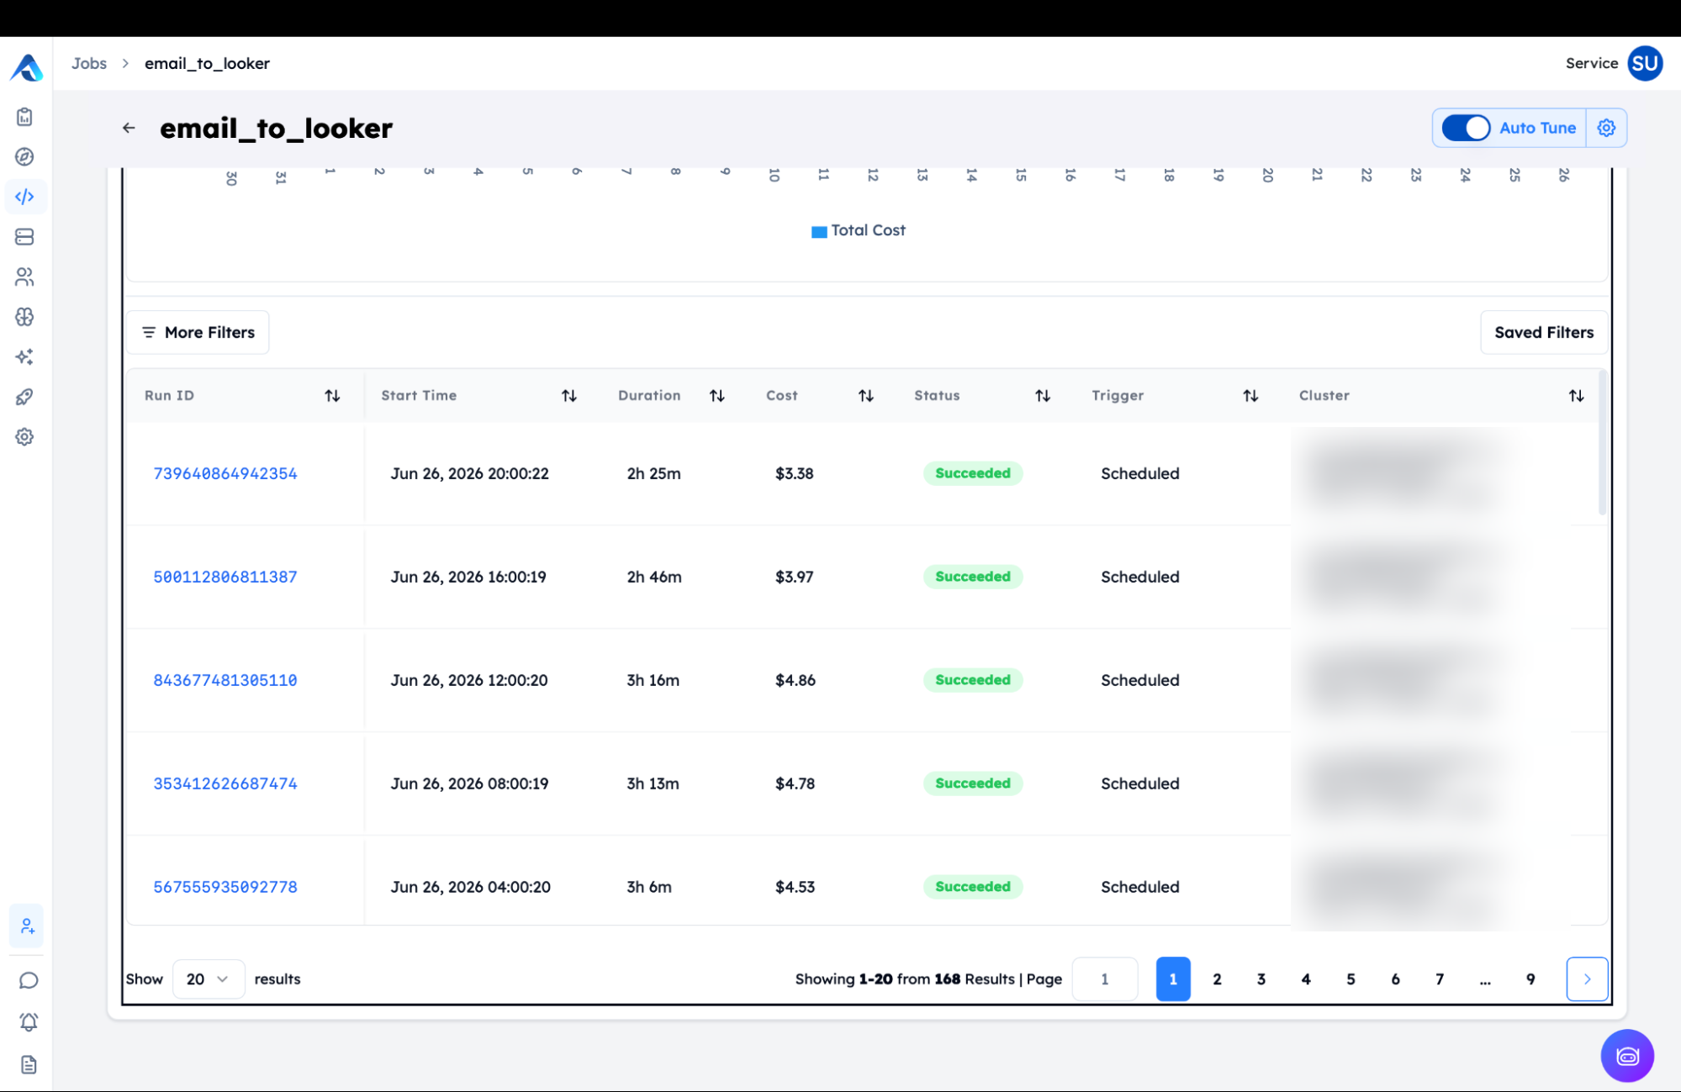
Task: Open run 567555935092778
Action: [225, 888]
